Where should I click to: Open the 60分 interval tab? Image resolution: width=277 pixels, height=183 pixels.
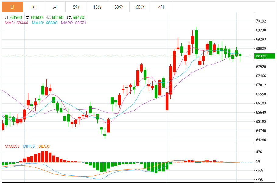pyautogui.click(x=140, y=7)
